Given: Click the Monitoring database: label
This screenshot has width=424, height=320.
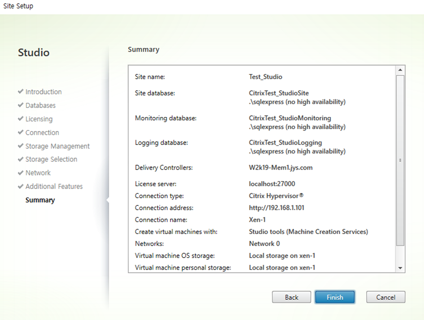Looking at the screenshot, I should coord(166,118).
